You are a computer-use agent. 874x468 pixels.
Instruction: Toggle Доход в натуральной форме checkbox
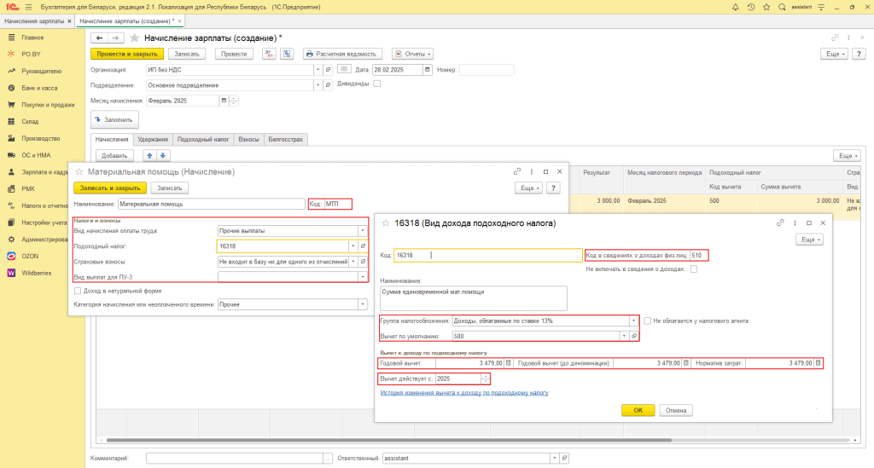click(x=78, y=291)
